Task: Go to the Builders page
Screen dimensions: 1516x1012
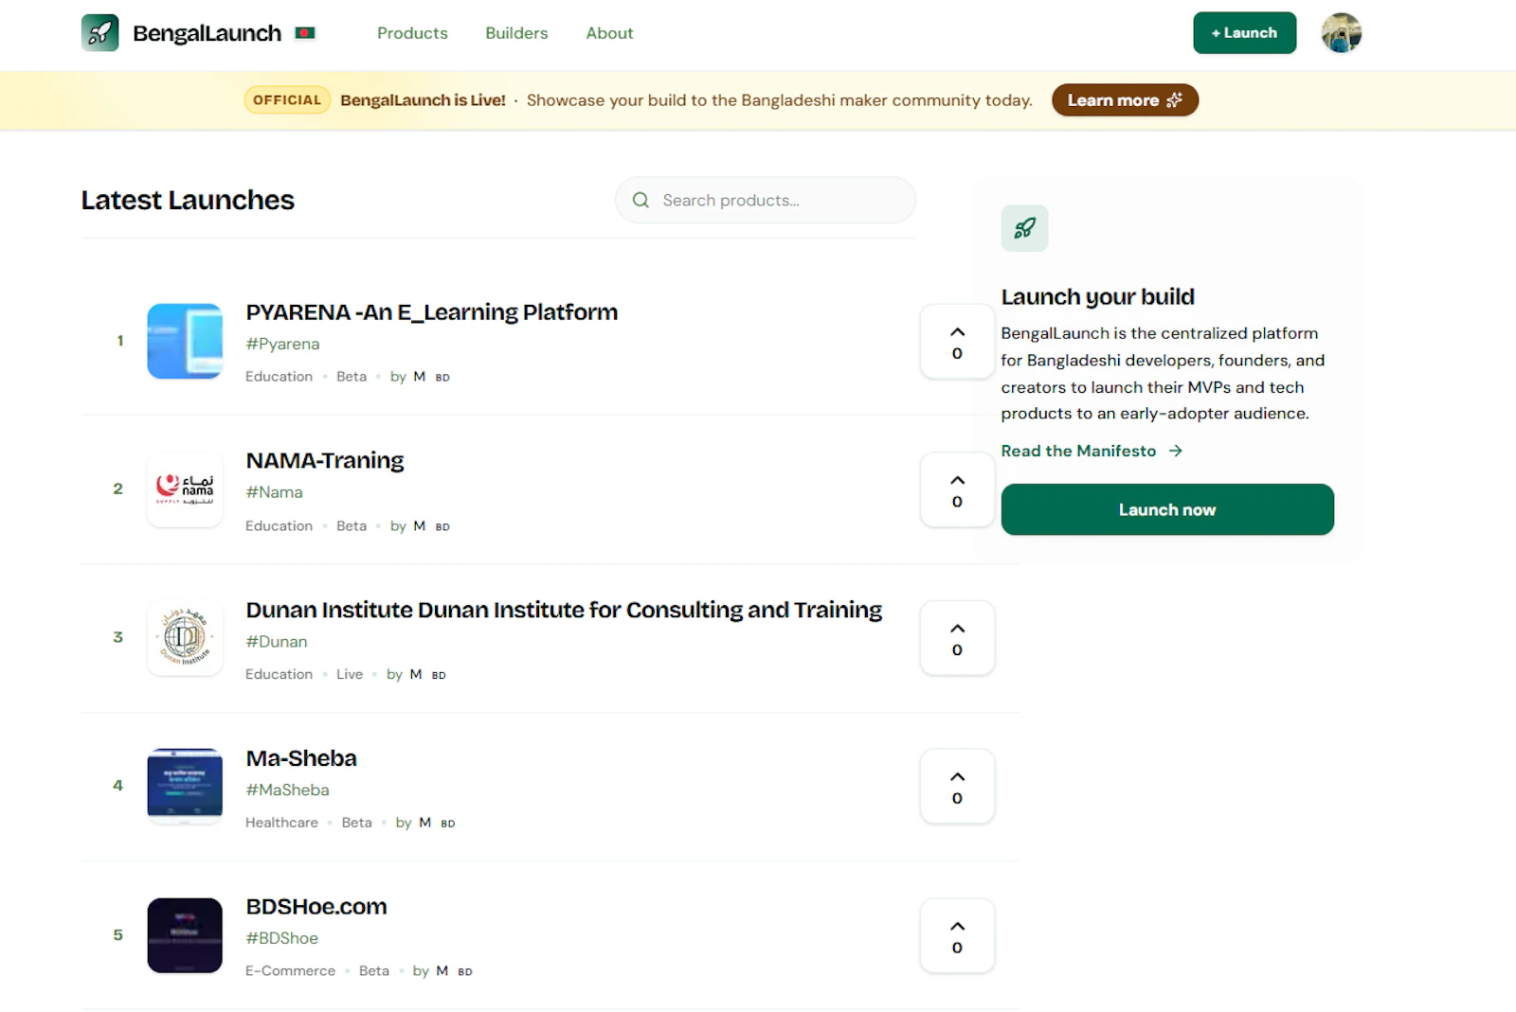Action: pyautogui.click(x=516, y=33)
